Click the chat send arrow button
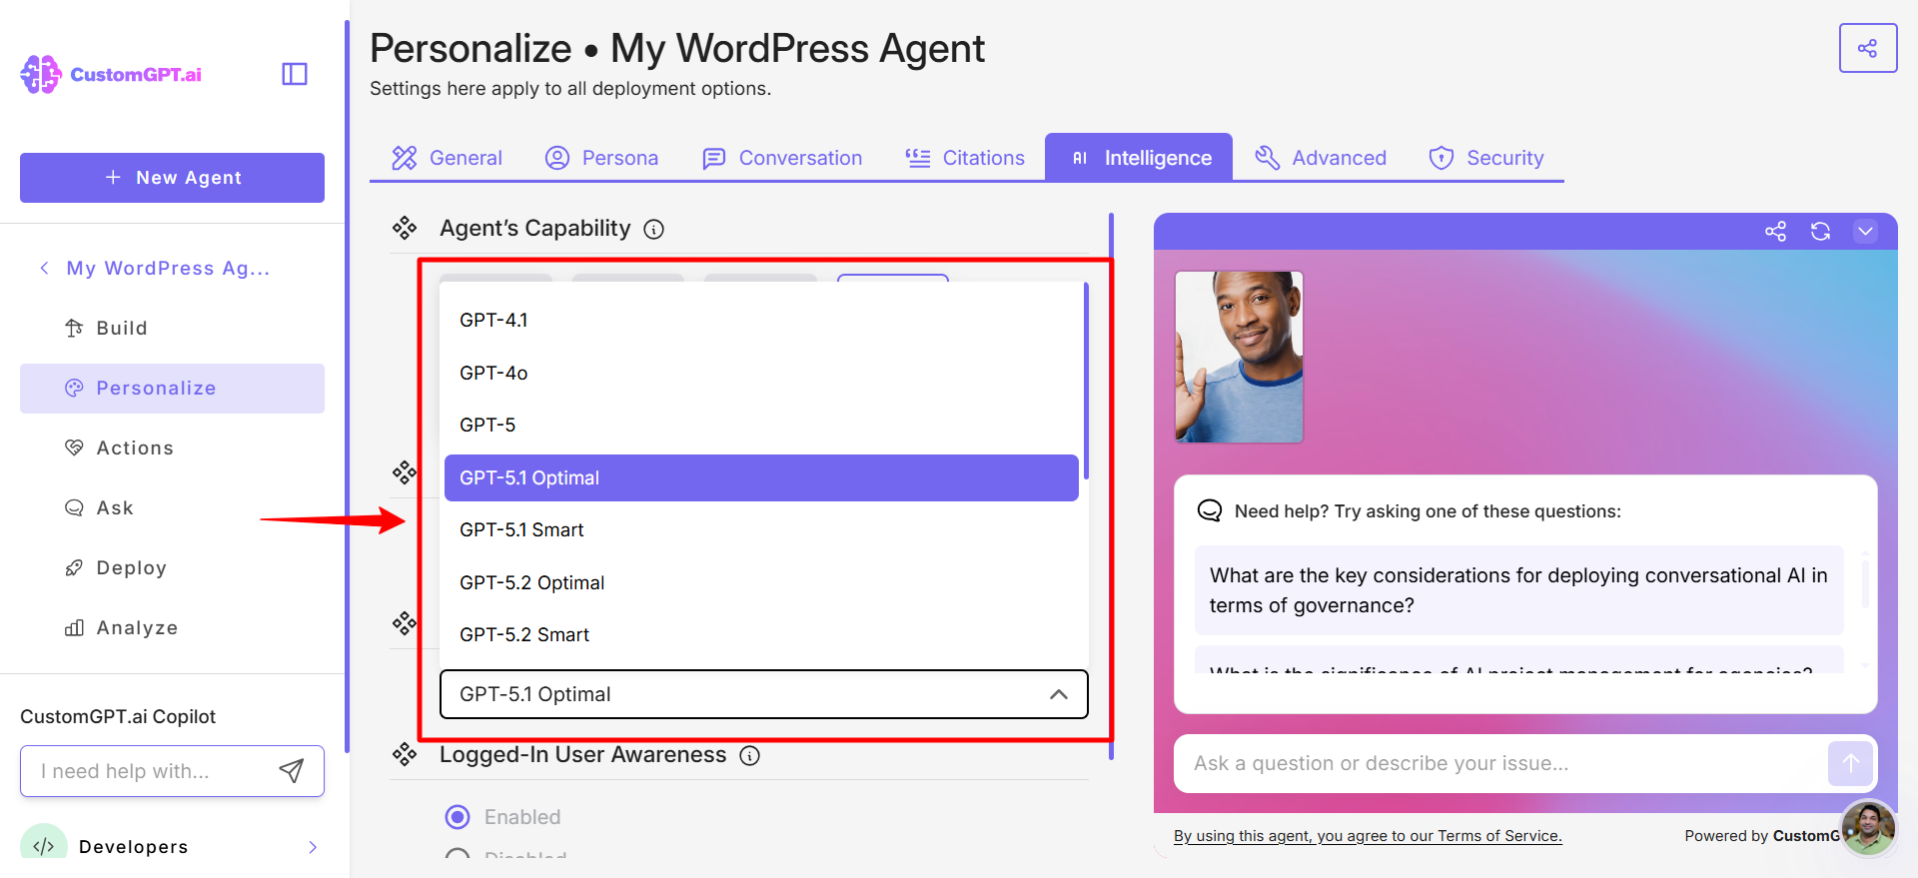 [x=1850, y=763]
